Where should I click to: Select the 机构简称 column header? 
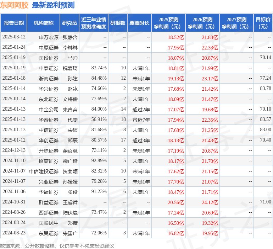pos(44,23)
